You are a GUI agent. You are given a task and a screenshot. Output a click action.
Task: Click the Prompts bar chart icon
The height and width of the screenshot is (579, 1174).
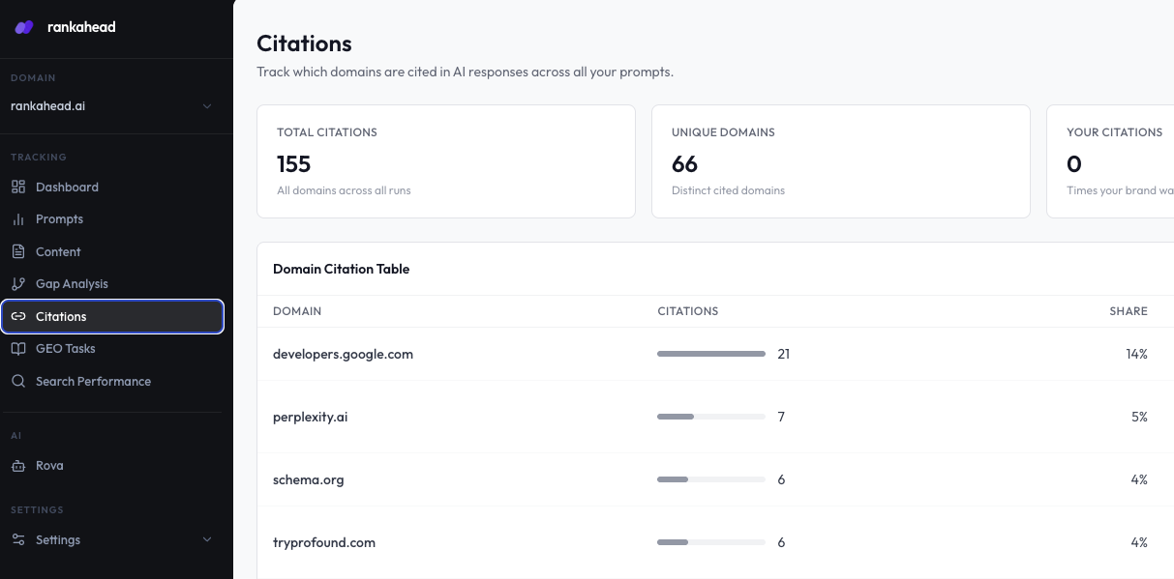[x=17, y=219]
